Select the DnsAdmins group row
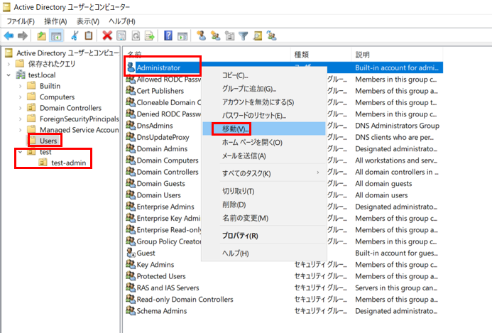 coord(154,126)
